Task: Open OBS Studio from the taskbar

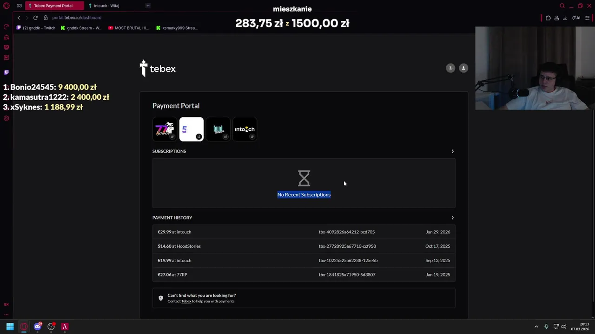Action: [x=51, y=327]
